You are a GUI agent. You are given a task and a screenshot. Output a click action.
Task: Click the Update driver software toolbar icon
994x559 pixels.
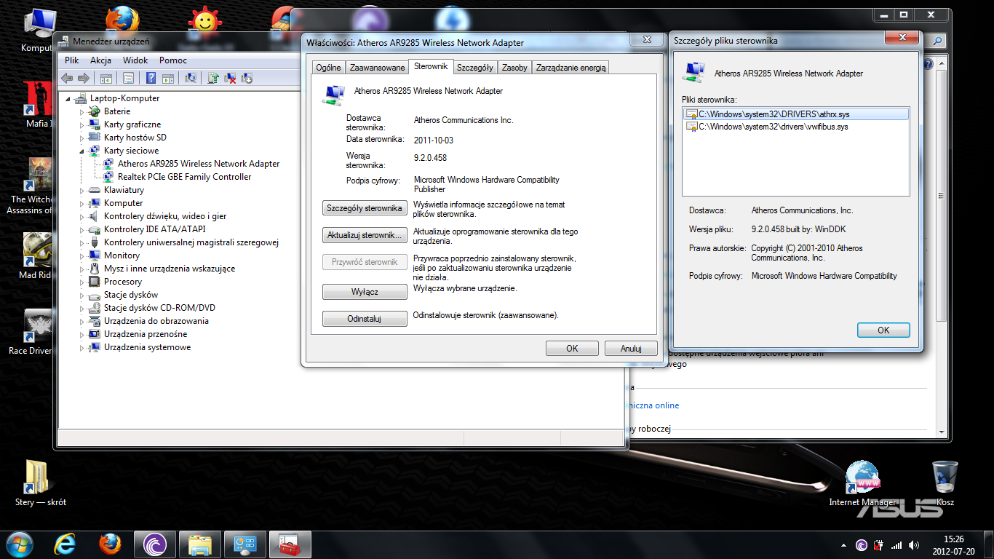pos(213,78)
